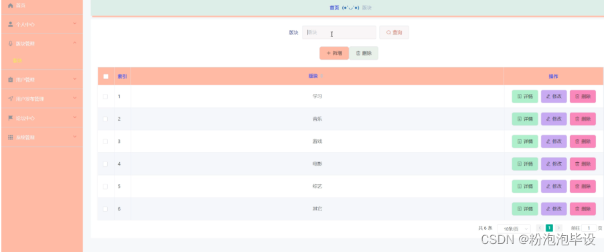The width and height of the screenshot is (606, 252).
Task: Click 删除 for the 游戏 row
Action: (x=583, y=141)
